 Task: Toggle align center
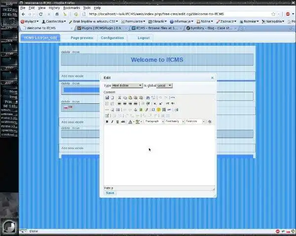click(125, 104)
